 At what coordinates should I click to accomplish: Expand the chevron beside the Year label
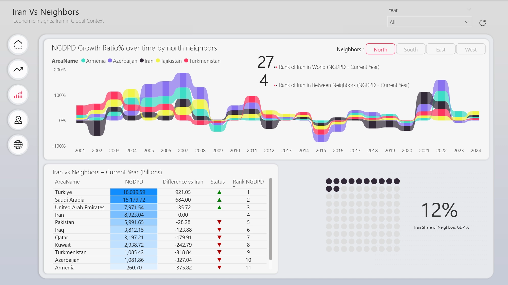pyautogui.click(x=469, y=10)
